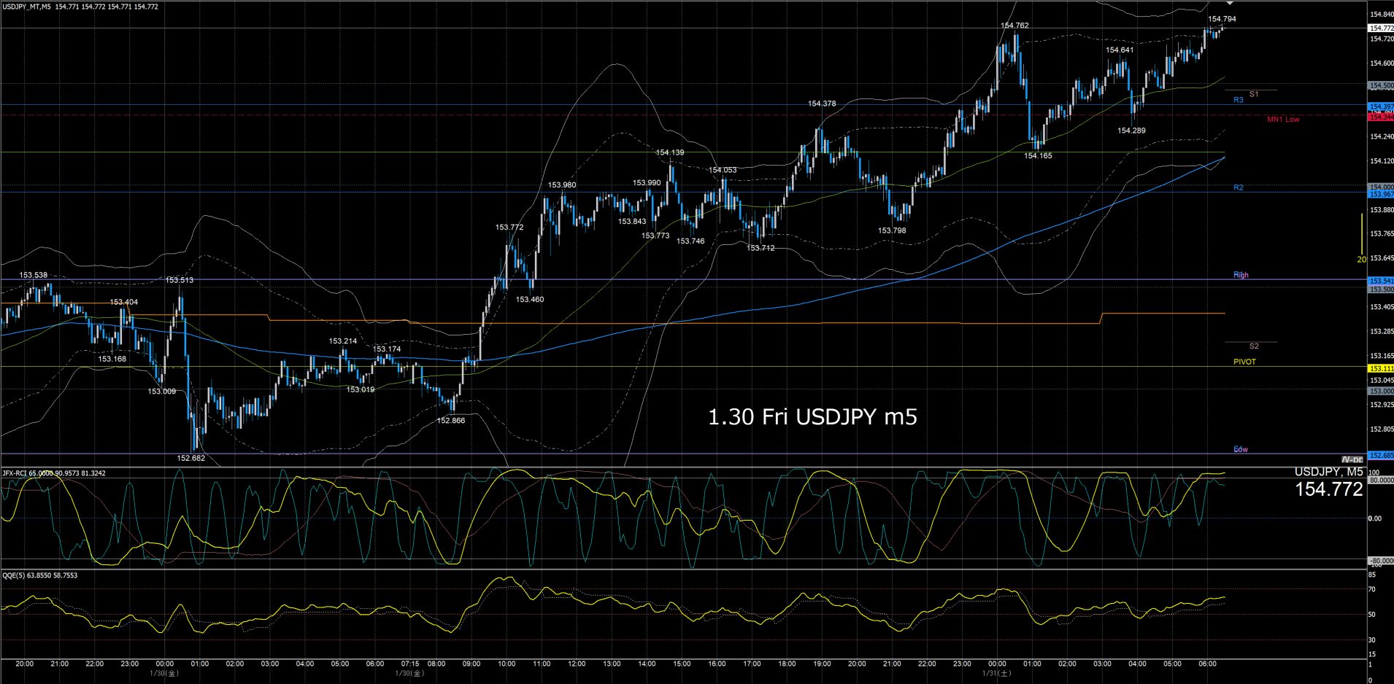Click the chart shift triangle marker at top
The image size is (1394, 684).
point(1230,4)
